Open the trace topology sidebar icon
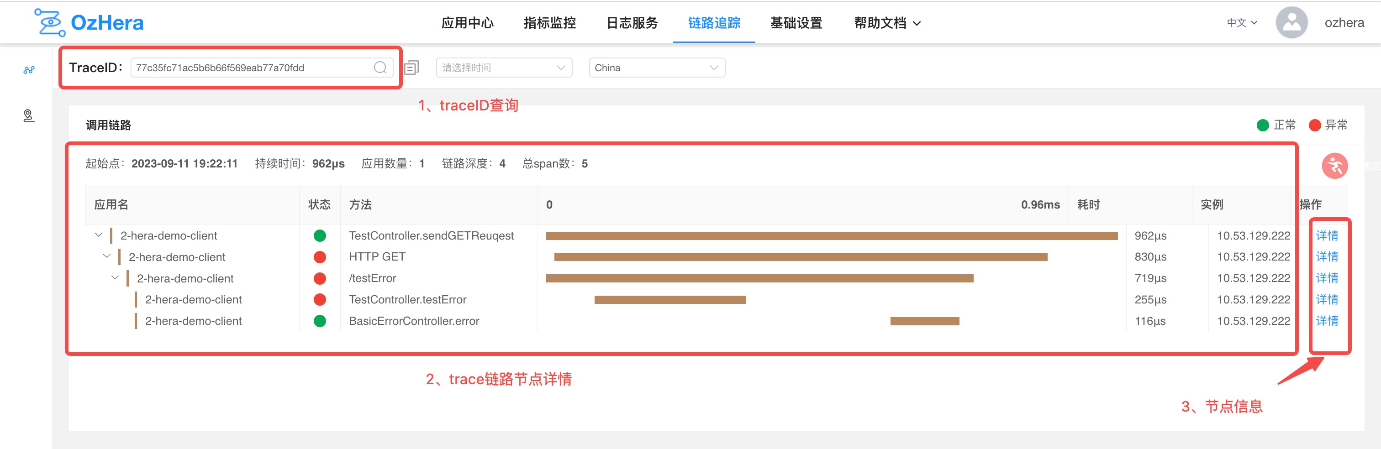 point(29,70)
